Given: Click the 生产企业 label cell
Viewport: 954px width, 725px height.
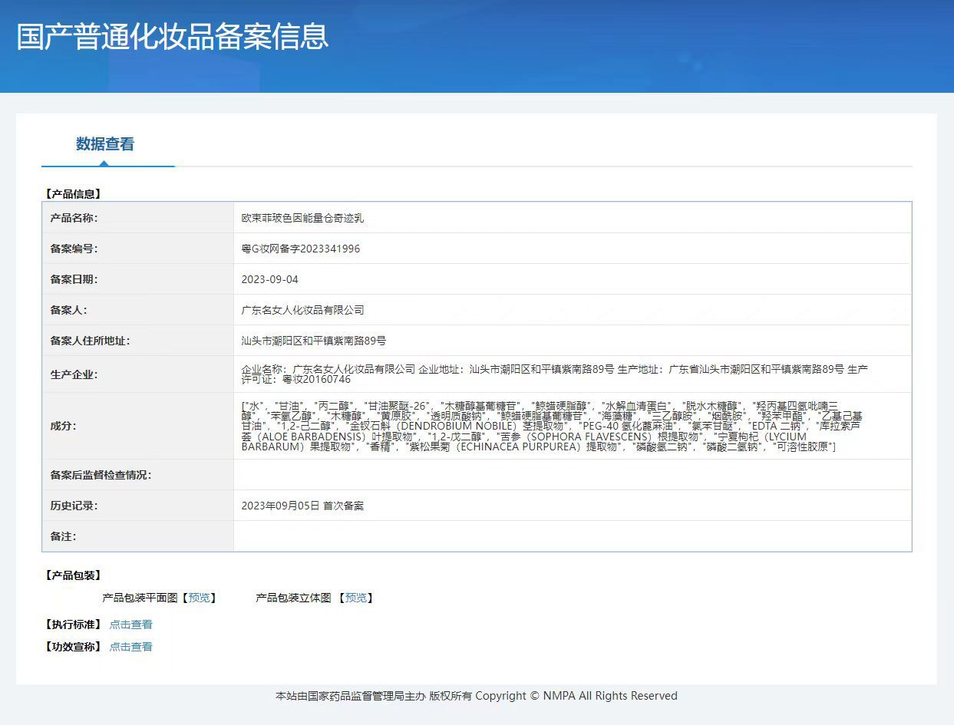Looking at the screenshot, I should [138, 374].
